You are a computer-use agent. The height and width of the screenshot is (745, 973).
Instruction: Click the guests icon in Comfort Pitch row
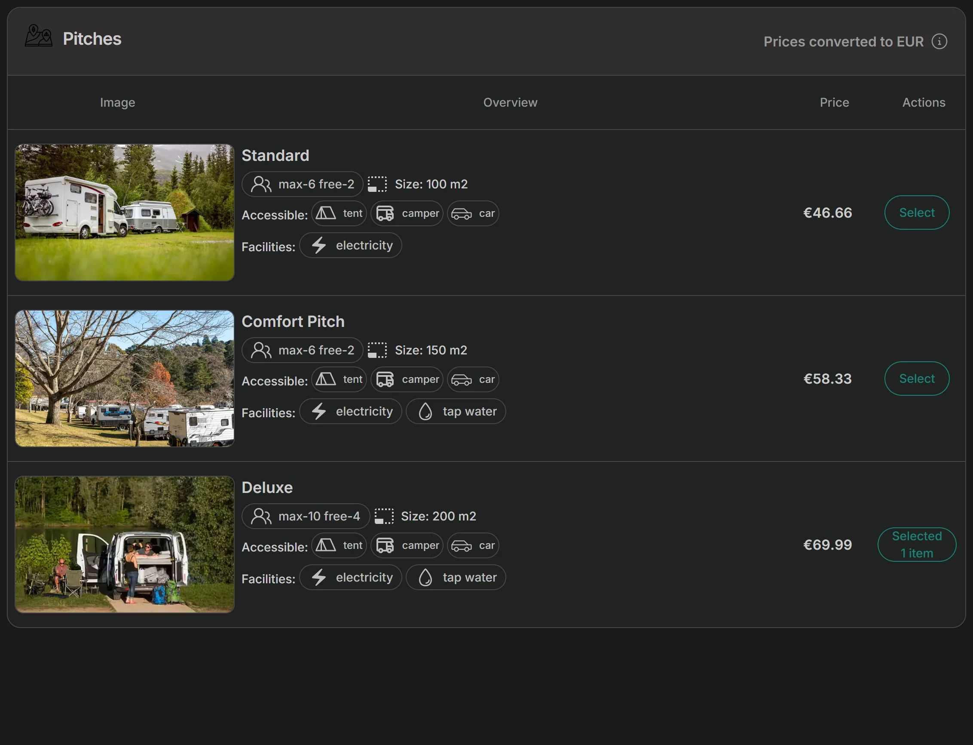coord(261,350)
